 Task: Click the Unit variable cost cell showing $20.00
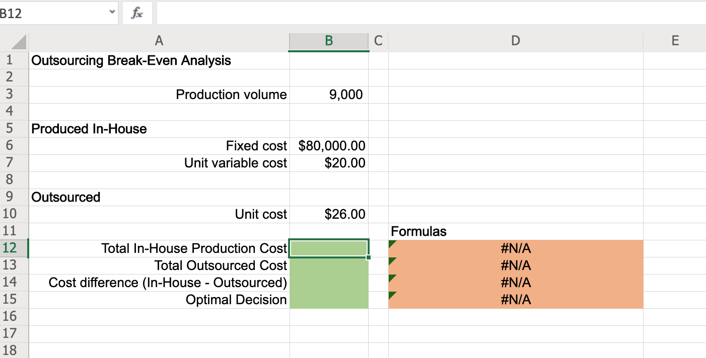click(x=328, y=162)
